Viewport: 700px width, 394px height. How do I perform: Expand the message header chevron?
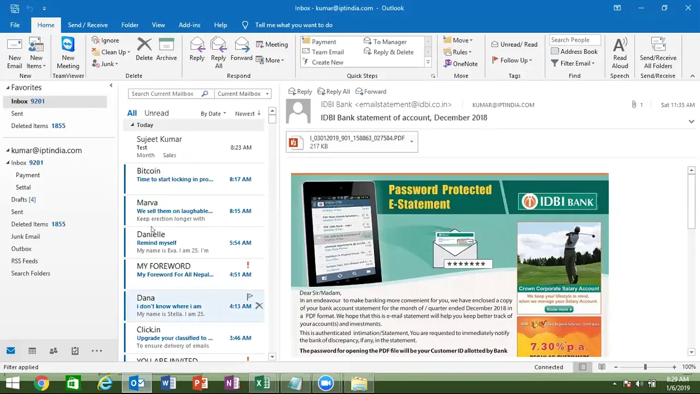(691, 121)
